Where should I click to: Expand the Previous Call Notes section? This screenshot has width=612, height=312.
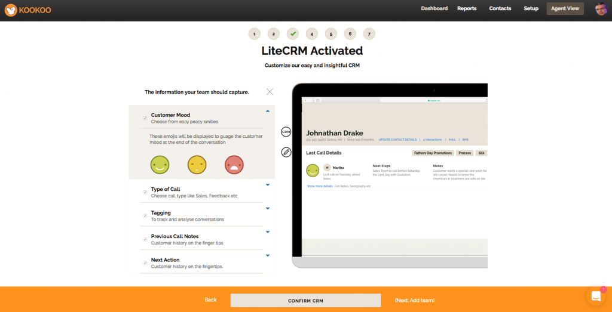[268, 232]
